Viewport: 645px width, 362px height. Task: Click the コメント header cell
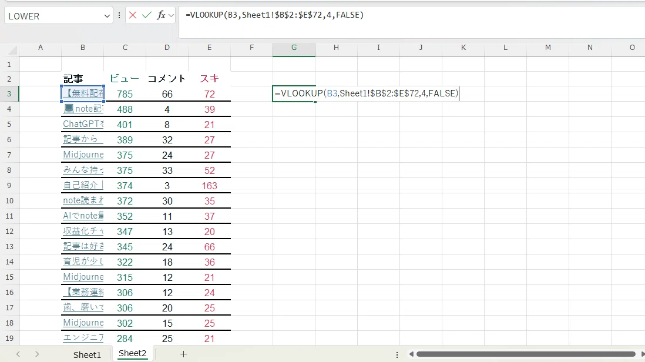click(x=167, y=79)
